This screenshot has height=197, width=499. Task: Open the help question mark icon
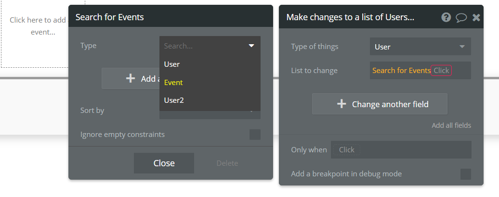pos(446,17)
